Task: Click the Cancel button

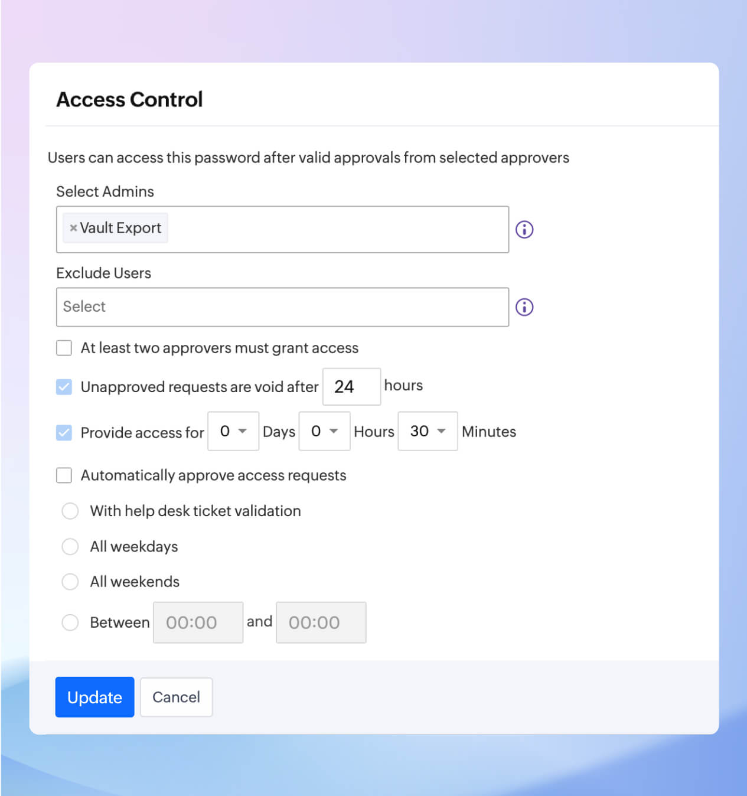Action: (x=176, y=697)
